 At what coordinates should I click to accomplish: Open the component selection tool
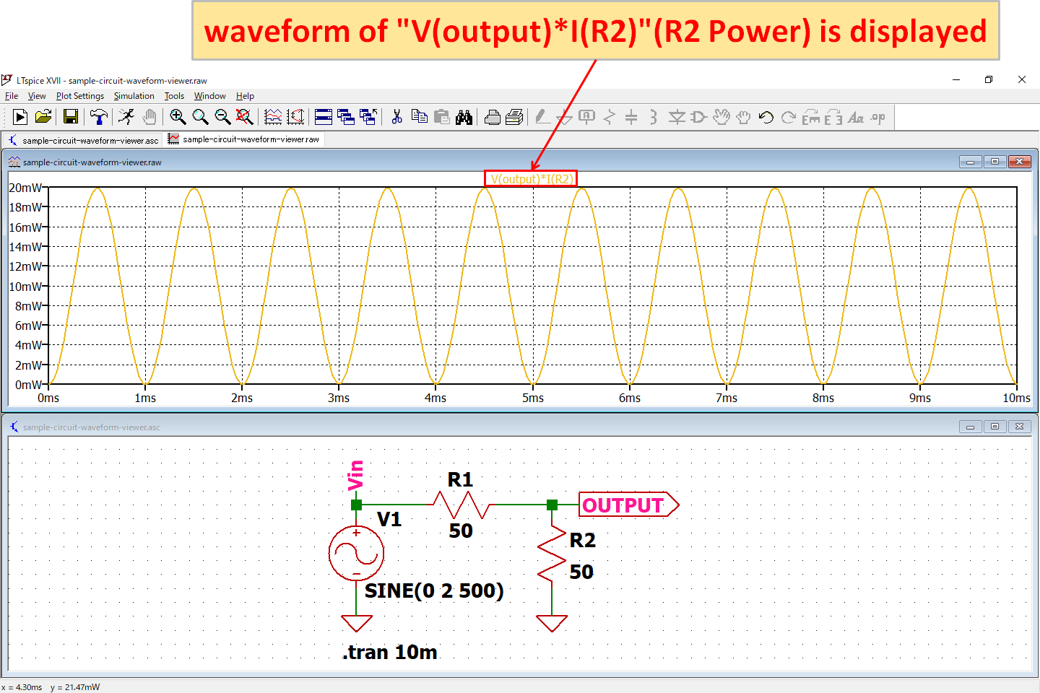(698, 116)
